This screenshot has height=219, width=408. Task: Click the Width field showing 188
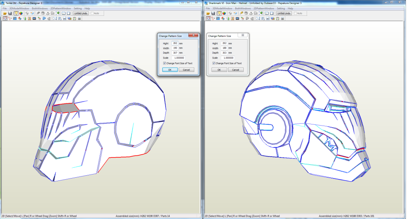(224, 48)
